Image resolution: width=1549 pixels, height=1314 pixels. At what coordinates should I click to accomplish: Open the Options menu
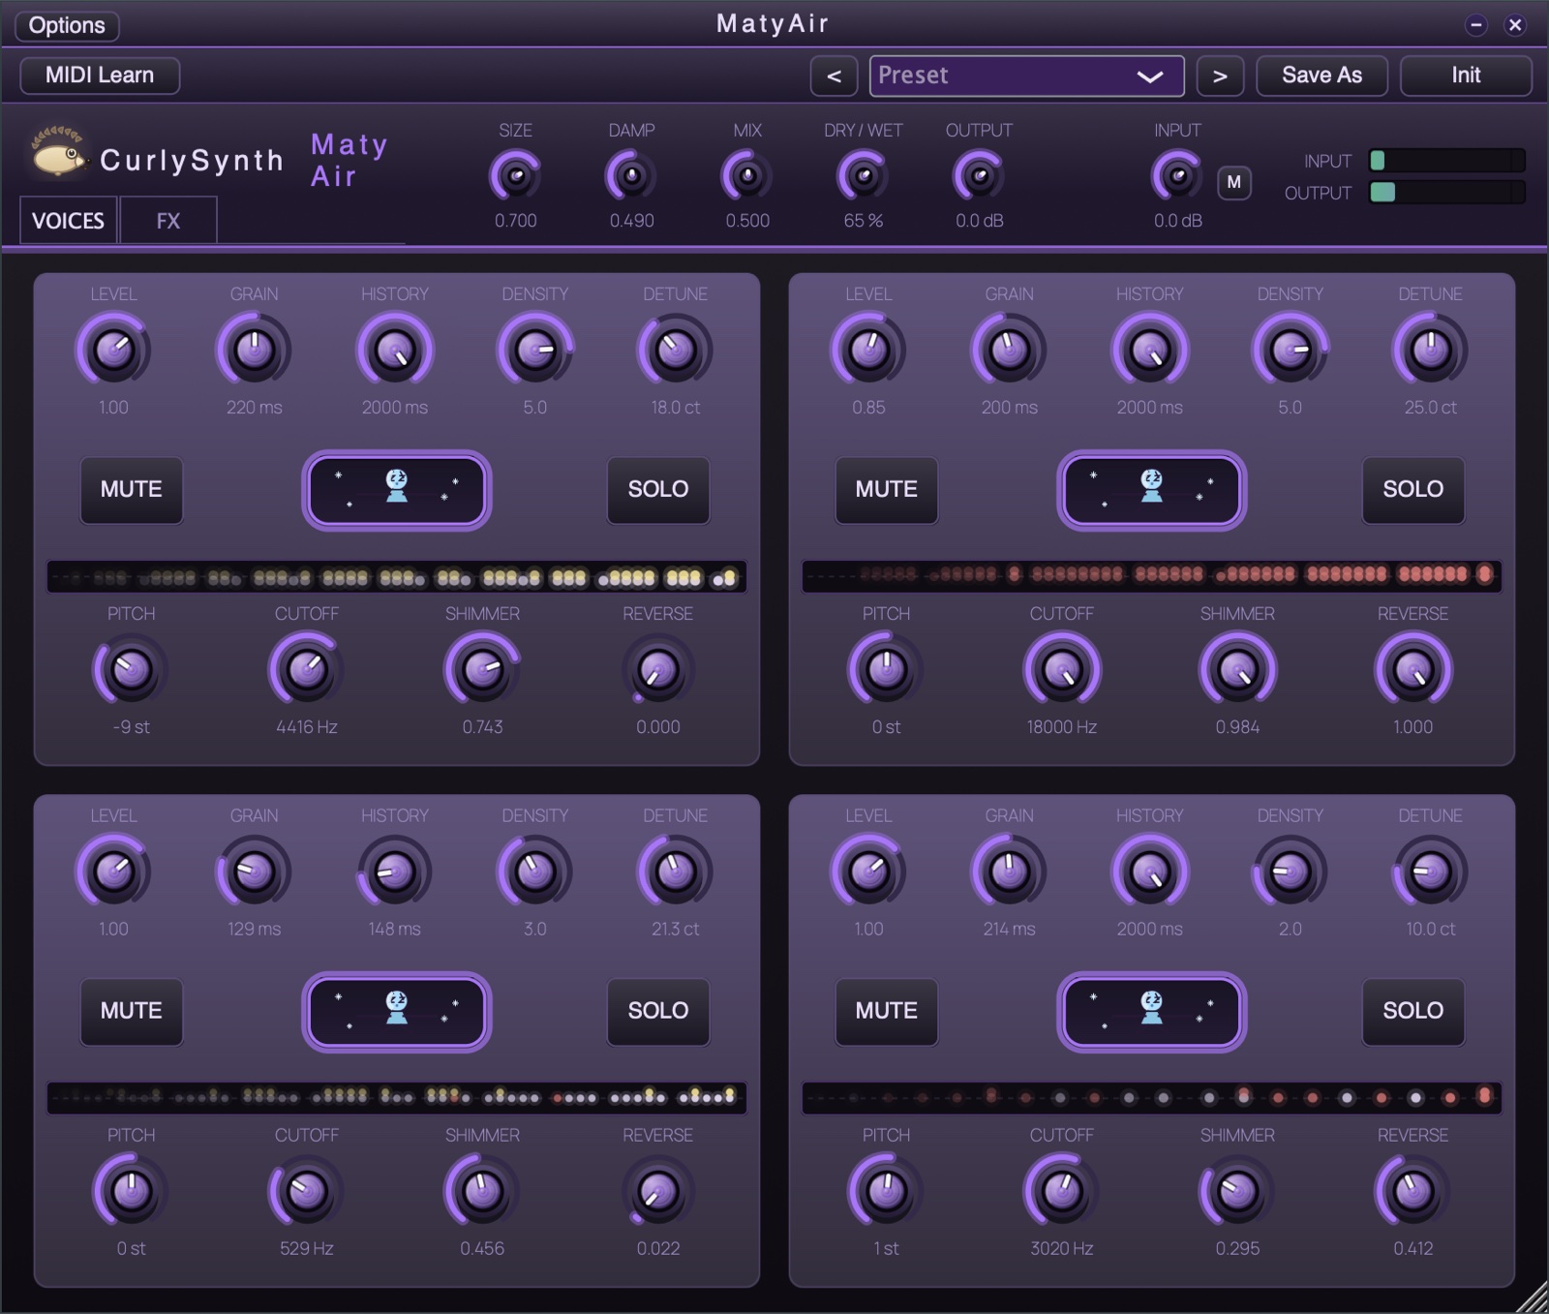tap(67, 25)
